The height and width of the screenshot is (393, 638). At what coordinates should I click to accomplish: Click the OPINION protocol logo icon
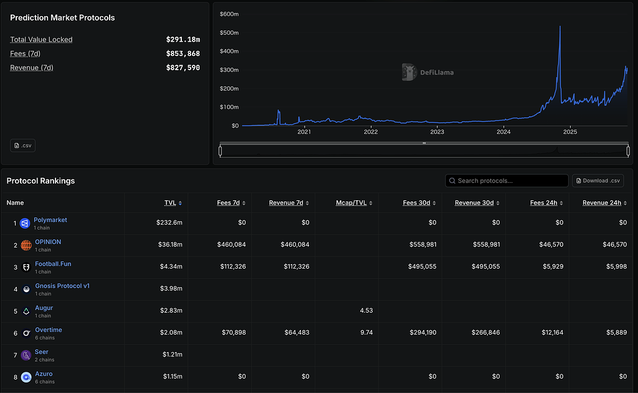pos(26,245)
